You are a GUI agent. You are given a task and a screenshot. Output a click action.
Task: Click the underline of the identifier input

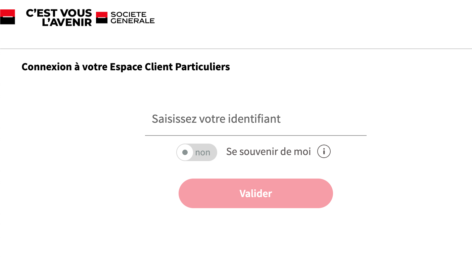(x=256, y=136)
